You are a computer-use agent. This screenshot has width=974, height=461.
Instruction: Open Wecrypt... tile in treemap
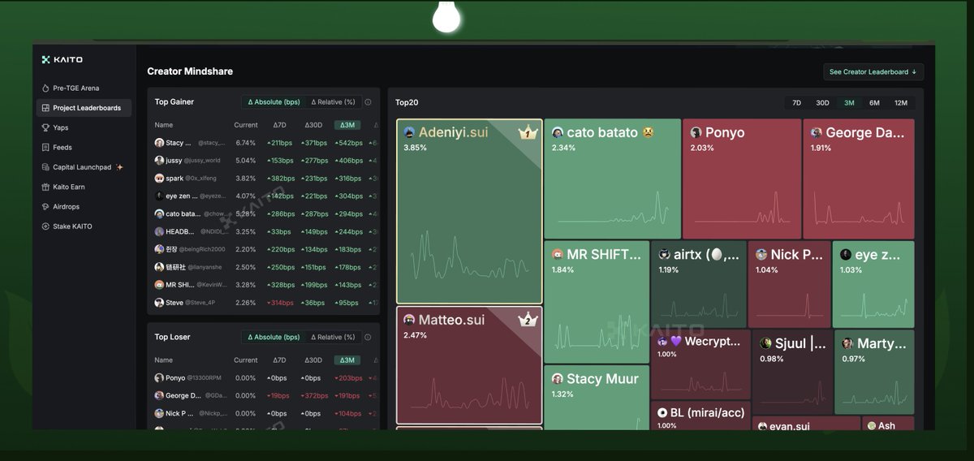coord(700,364)
